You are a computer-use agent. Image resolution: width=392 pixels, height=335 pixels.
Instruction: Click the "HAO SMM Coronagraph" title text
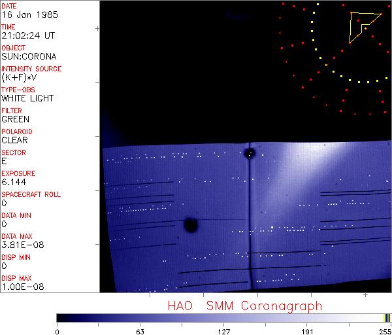tap(244, 306)
